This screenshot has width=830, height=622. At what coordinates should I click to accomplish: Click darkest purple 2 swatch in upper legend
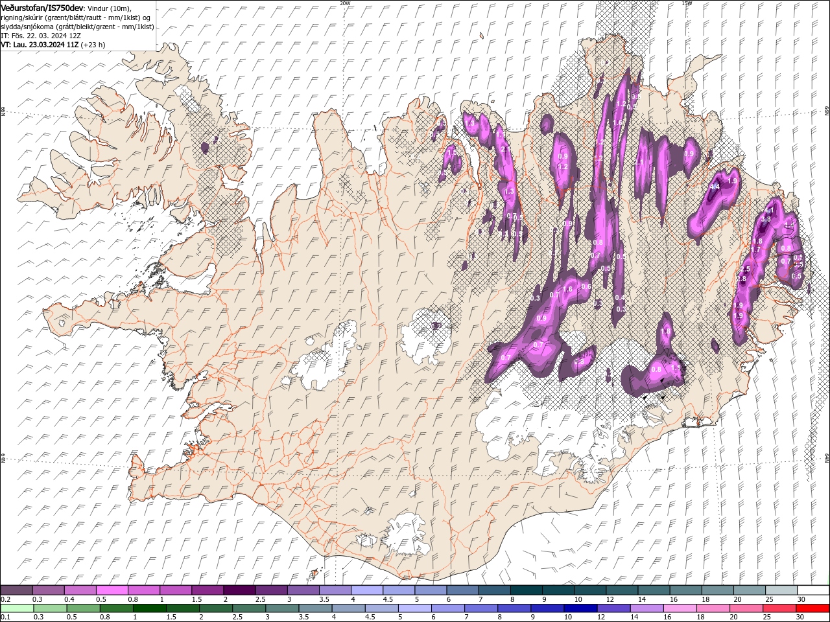(239, 590)
